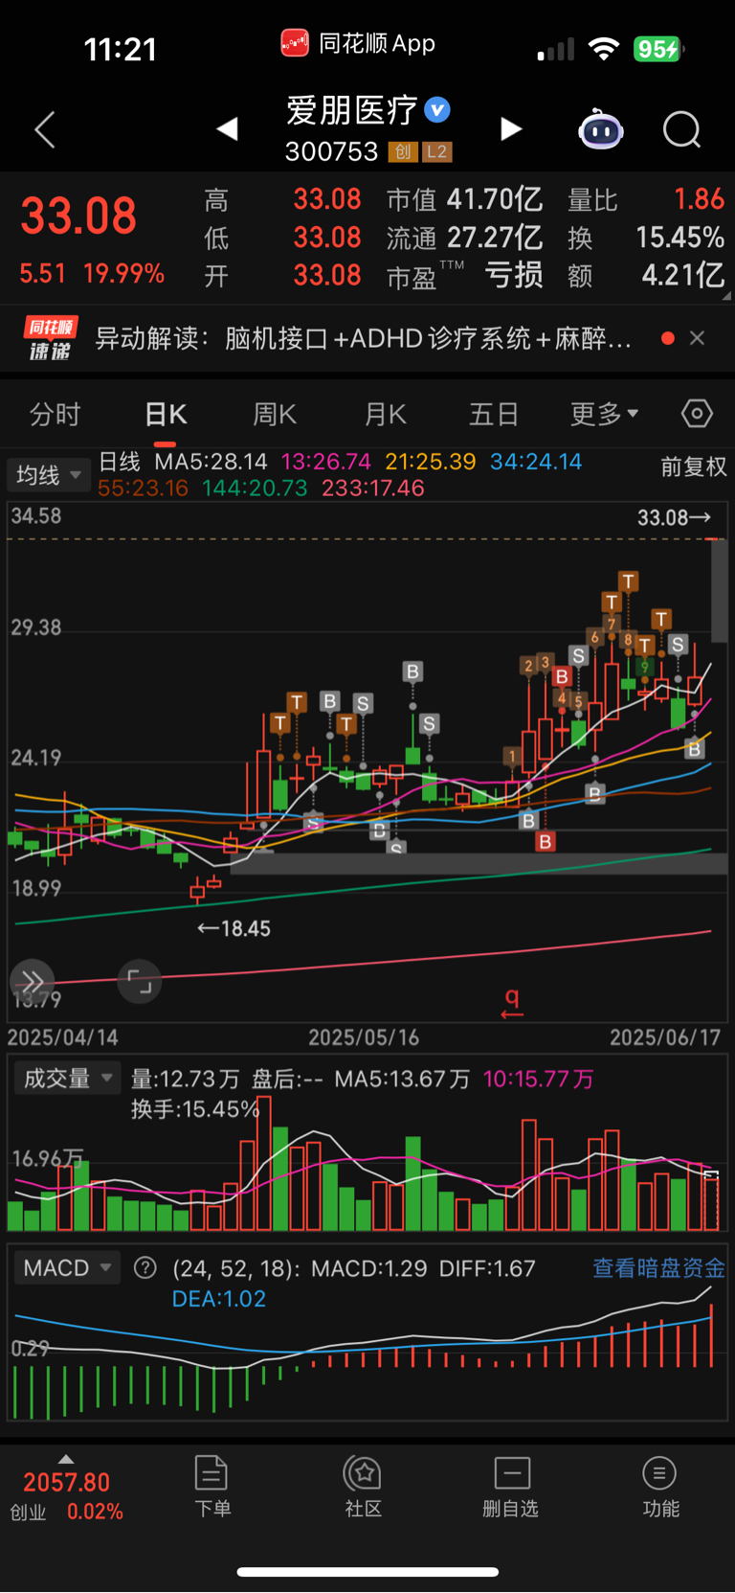Open the 异动解读 news headline

tap(364, 338)
